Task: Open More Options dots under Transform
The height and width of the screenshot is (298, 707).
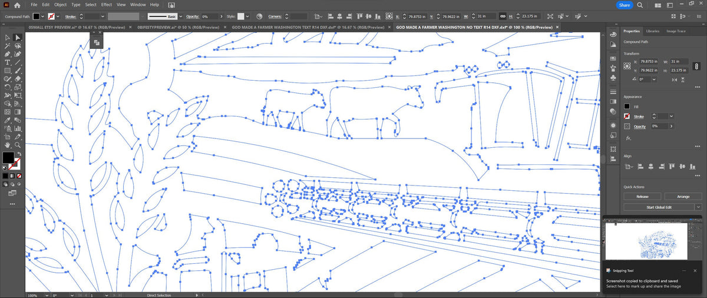Action: [698, 87]
